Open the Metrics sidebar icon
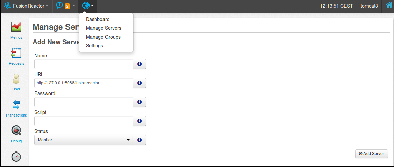 click(x=16, y=27)
